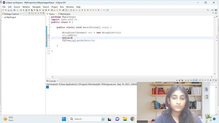Click the Package Explorer filter icon
This screenshot has width=219, height=123.
(36, 13)
